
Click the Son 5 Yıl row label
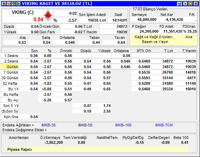(10, 106)
